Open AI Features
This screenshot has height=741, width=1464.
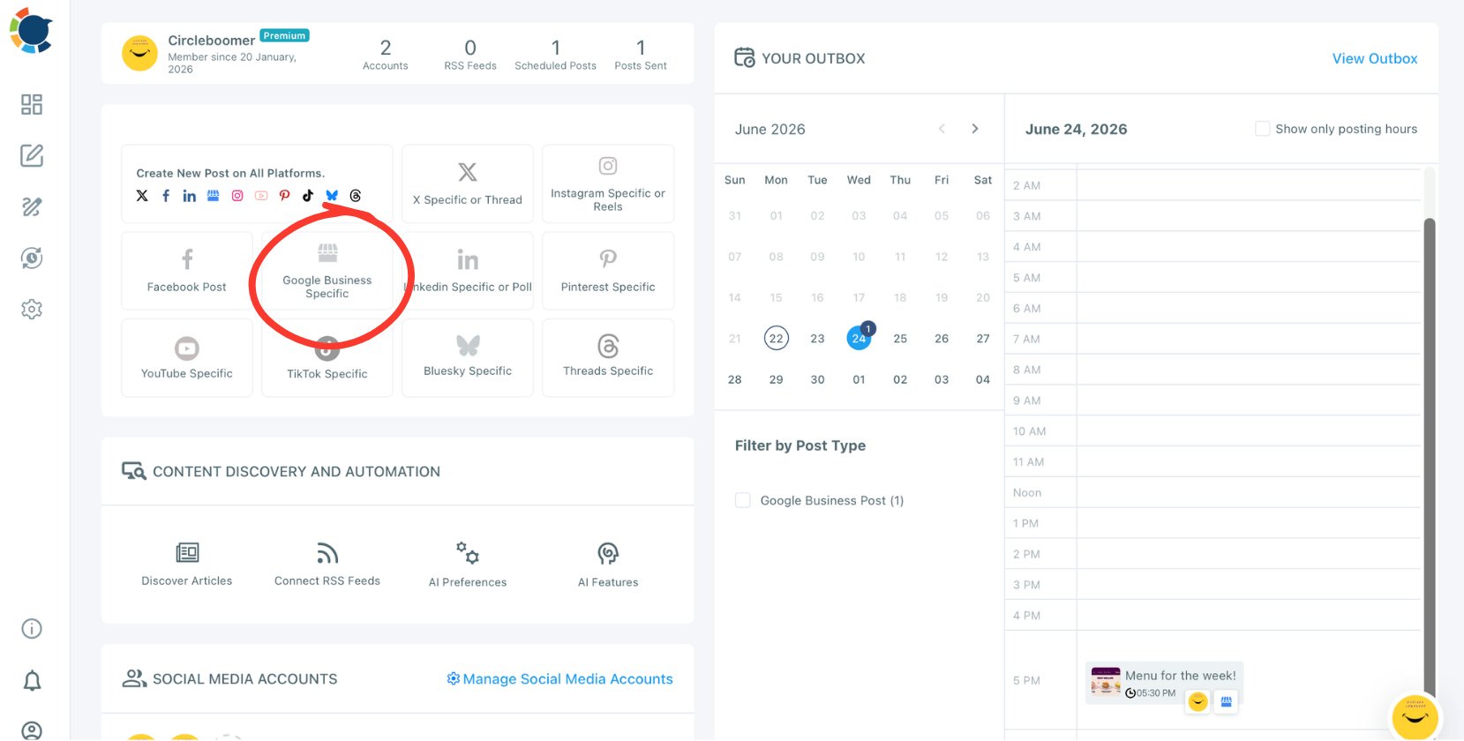[x=608, y=565]
